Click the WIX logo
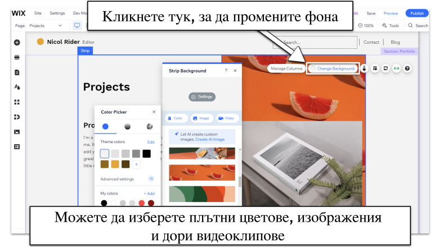Screen dimensions: 439x247 pos(19,13)
